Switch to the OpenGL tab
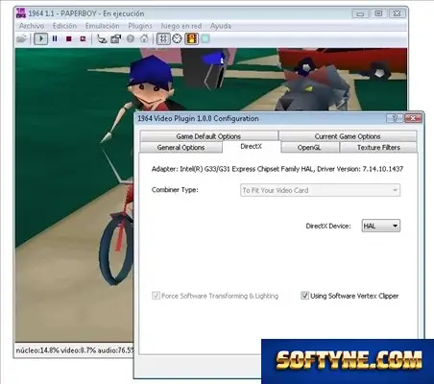Viewport: 434px width, 384px height. pyautogui.click(x=309, y=148)
